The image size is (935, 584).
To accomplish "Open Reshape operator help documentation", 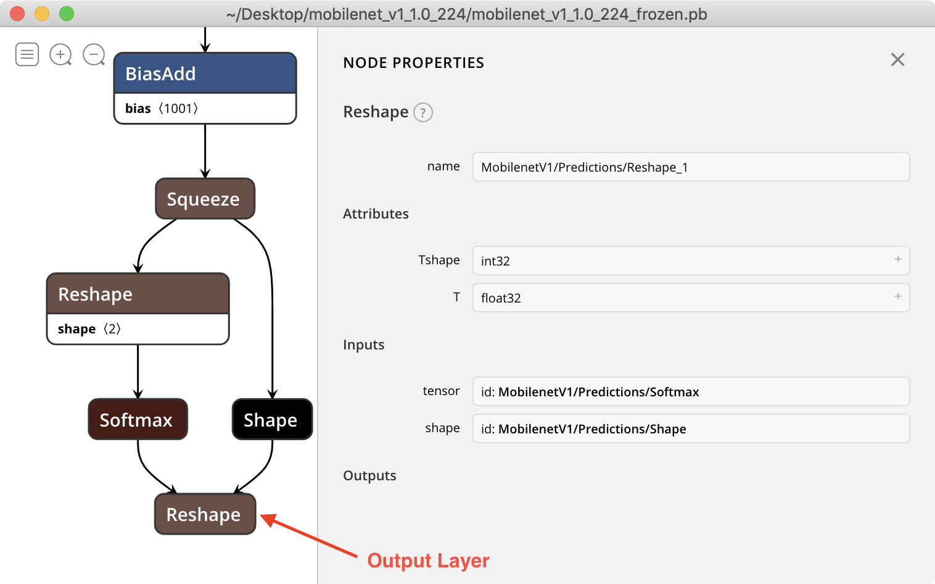I will tap(422, 112).
